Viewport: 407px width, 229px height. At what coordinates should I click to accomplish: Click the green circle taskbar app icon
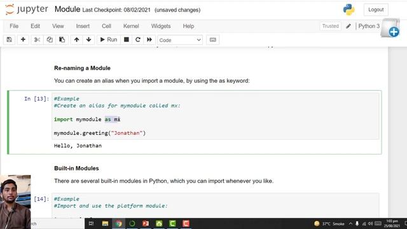click(x=132, y=223)
